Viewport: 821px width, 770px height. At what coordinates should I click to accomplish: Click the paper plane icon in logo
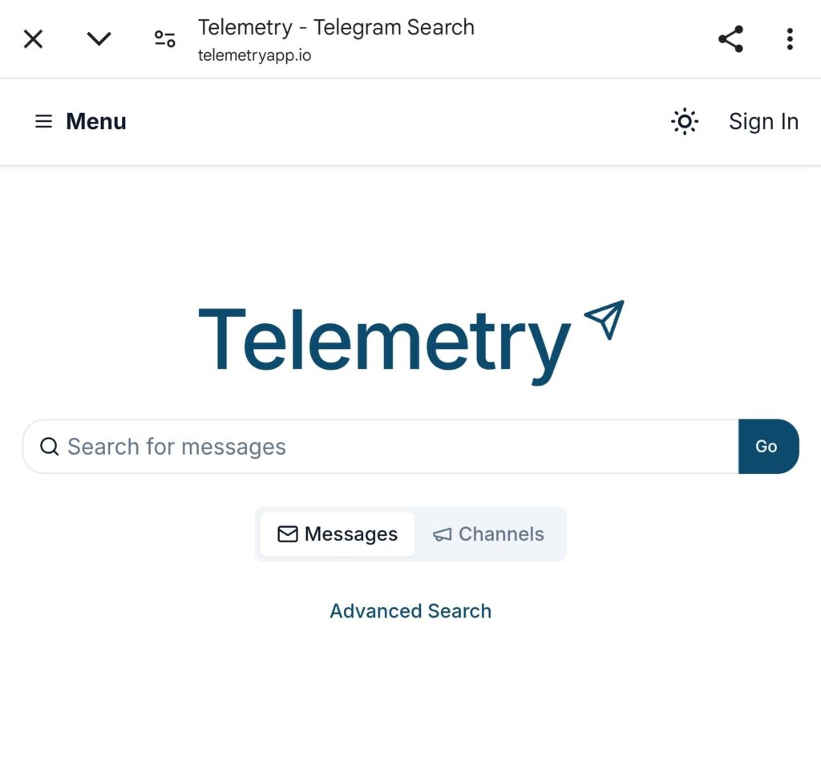coord(605,319)
